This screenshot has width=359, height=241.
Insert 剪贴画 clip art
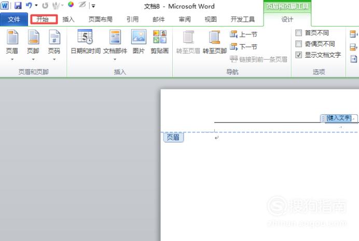pyautogui.click(x=160, y=41)
